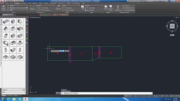
Task: Switch to the Insert ribbon tab
Action: coord(12,3)
